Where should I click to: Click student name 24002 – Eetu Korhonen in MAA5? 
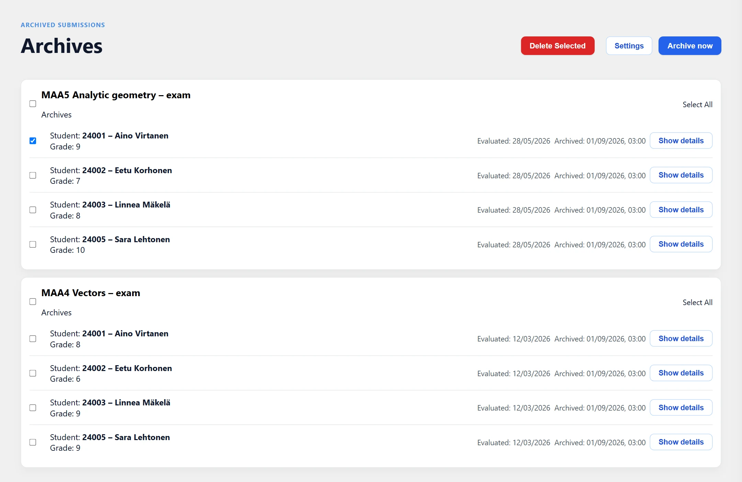click(x=127, y=170)
